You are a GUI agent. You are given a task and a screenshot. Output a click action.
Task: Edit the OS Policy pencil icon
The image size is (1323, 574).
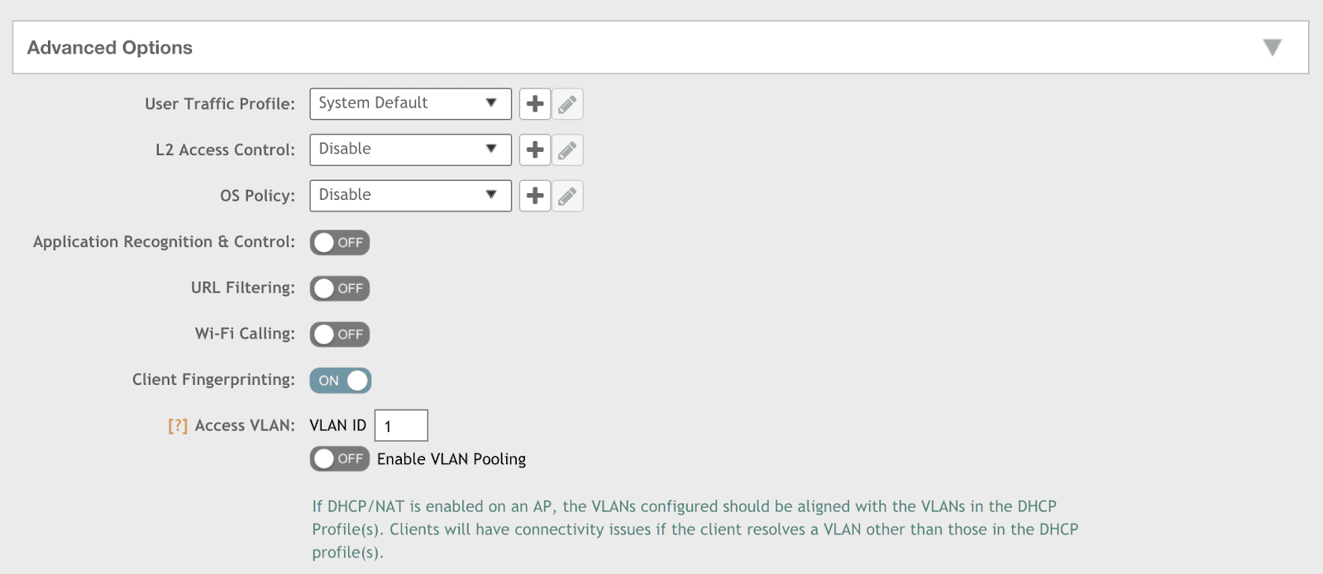pyautogui.click(x=567, y=196)
